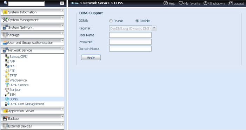The width and height of the screenshot is (246, 130).
Task: Open My favorite menu label
Action: (192, 4)
